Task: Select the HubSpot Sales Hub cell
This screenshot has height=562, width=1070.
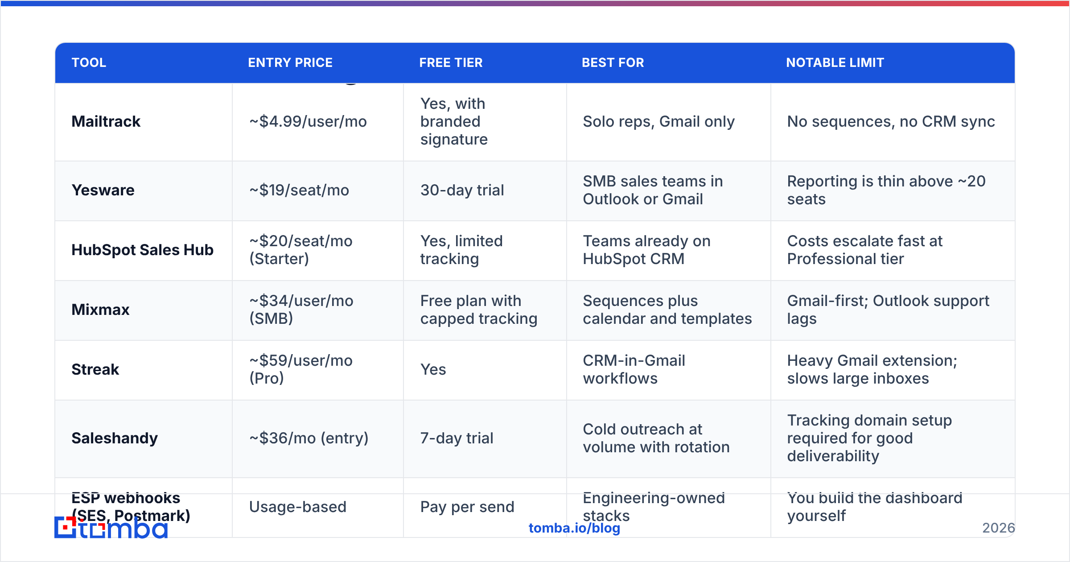Action: coord(143,250)
